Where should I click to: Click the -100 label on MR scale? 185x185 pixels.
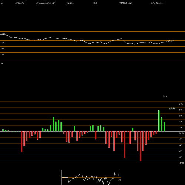click(x=181, y=163)
